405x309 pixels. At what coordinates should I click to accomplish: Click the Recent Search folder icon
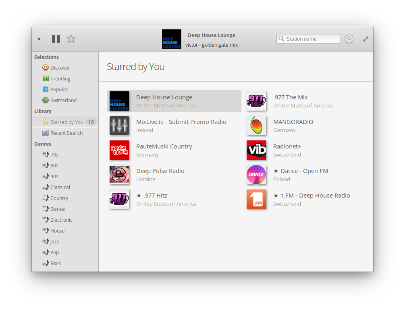(x=46, y=133)
